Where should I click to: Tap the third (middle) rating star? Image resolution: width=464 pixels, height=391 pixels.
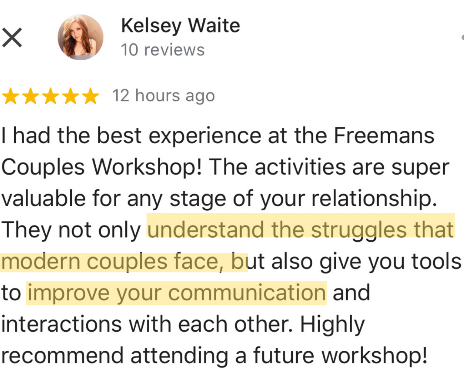[51, 96]
